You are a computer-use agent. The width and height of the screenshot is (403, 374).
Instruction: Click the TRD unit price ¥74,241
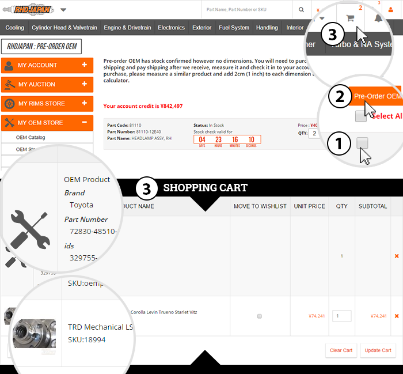(x=317, y=316)
